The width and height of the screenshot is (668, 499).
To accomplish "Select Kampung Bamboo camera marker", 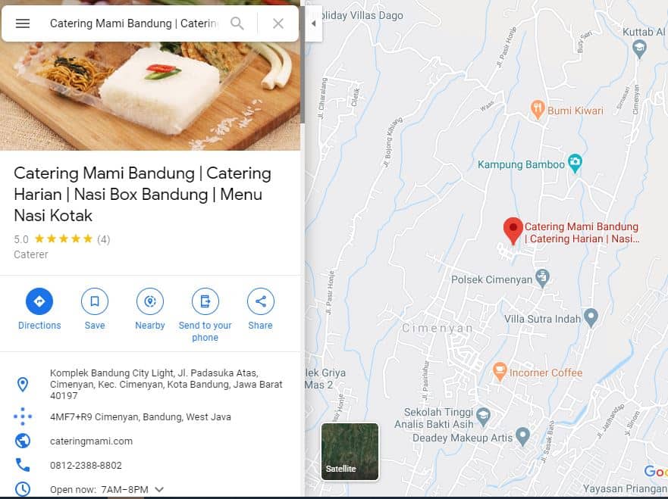I will [575, 164].
